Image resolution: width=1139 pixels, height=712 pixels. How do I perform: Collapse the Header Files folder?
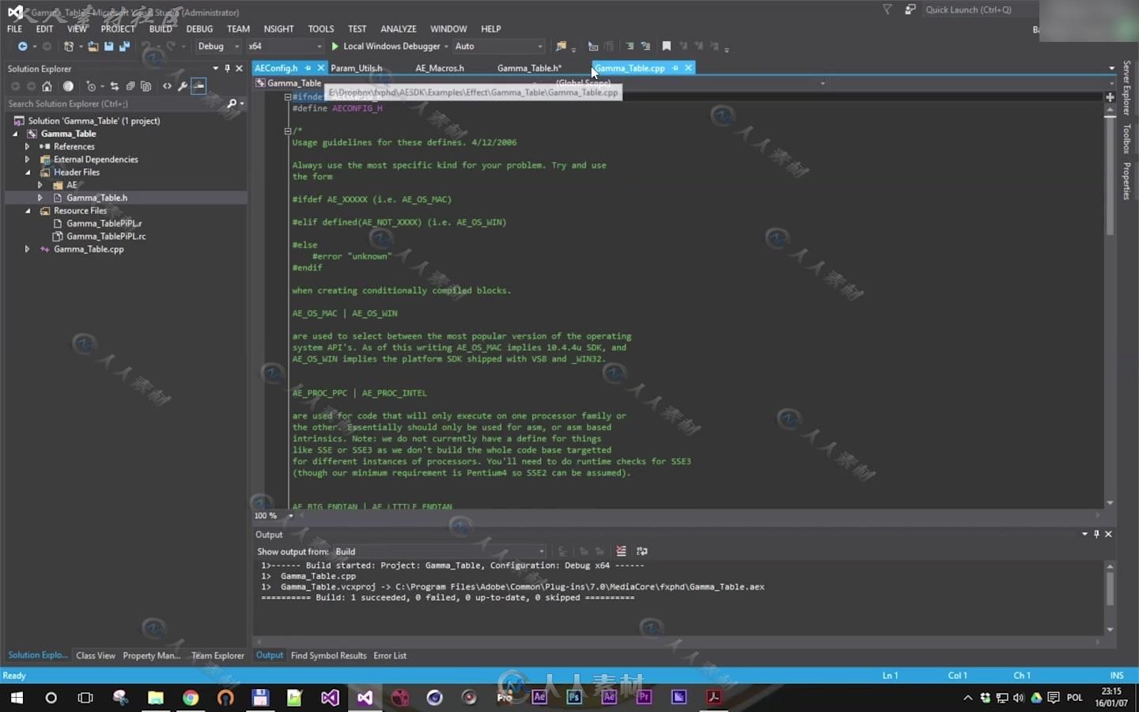click(x=27, y=172)
